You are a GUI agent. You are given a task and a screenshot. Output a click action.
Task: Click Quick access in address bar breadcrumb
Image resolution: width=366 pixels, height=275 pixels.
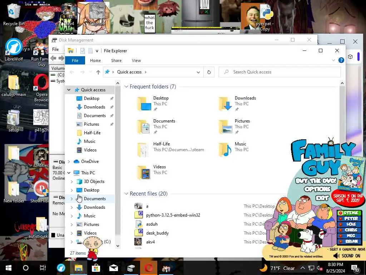point(129,72)
